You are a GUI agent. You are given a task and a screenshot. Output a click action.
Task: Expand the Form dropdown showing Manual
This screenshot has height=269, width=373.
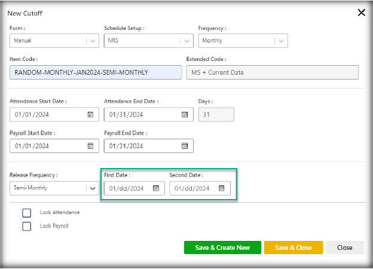pos(91,41)
